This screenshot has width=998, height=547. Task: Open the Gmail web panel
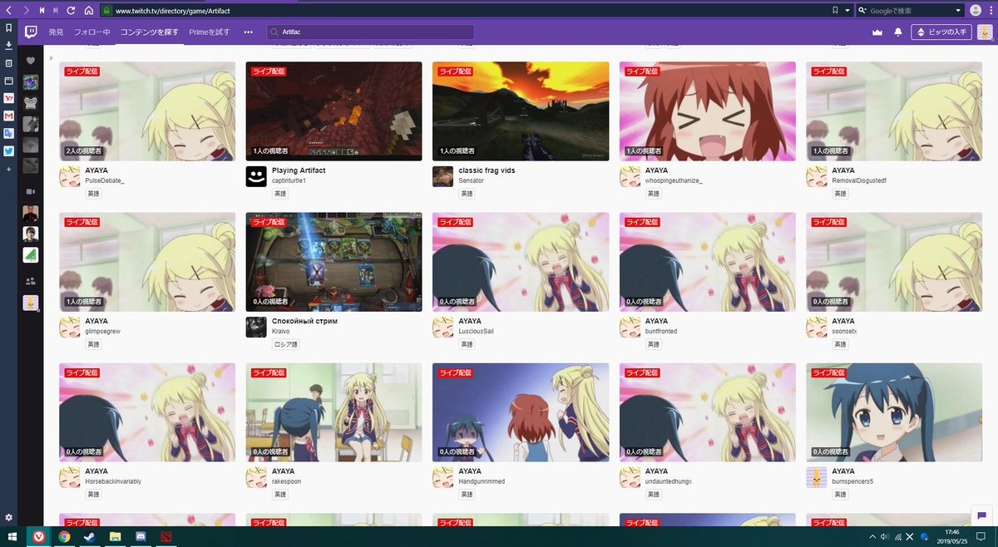click(8, 116)
